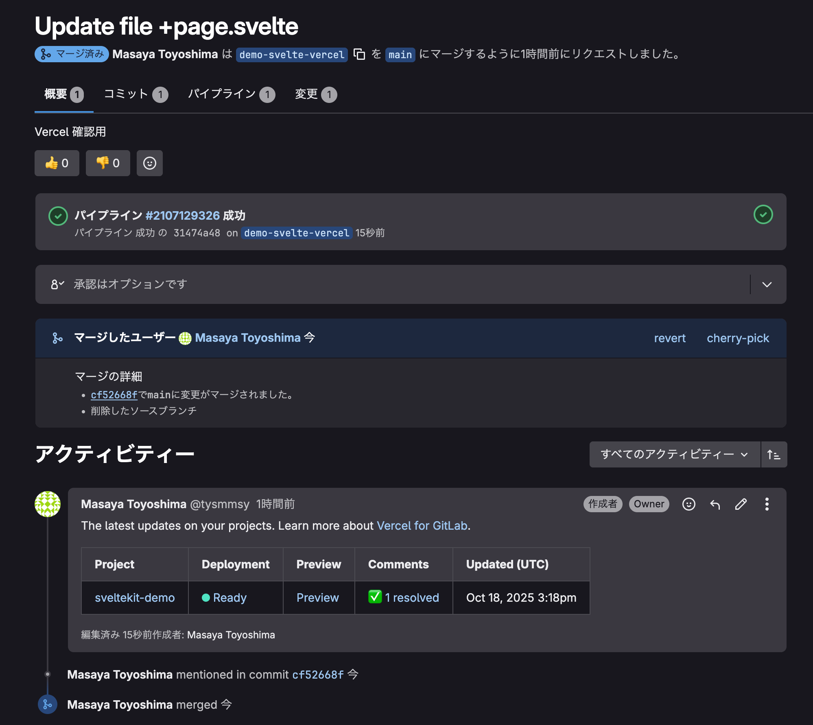Add a thumbs up reaction
Screen dimensions: 813x725
pos(57,163)
